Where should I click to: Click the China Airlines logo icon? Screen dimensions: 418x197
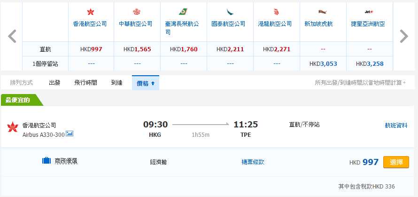click(x=137, y=12)
